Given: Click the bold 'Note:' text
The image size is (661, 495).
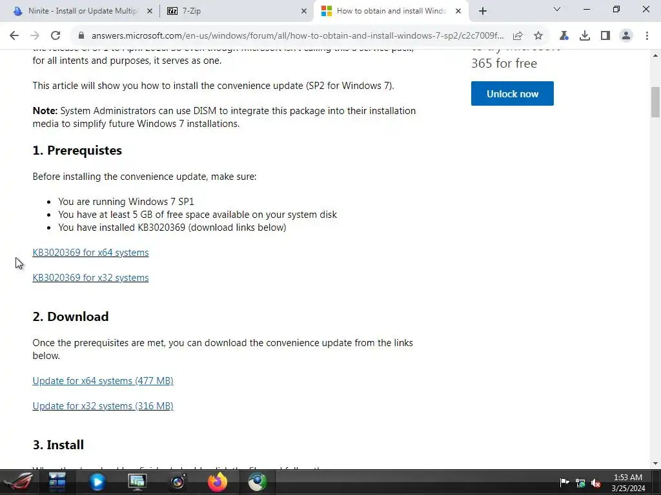Looking at the screenshot, I should point(45,111).
